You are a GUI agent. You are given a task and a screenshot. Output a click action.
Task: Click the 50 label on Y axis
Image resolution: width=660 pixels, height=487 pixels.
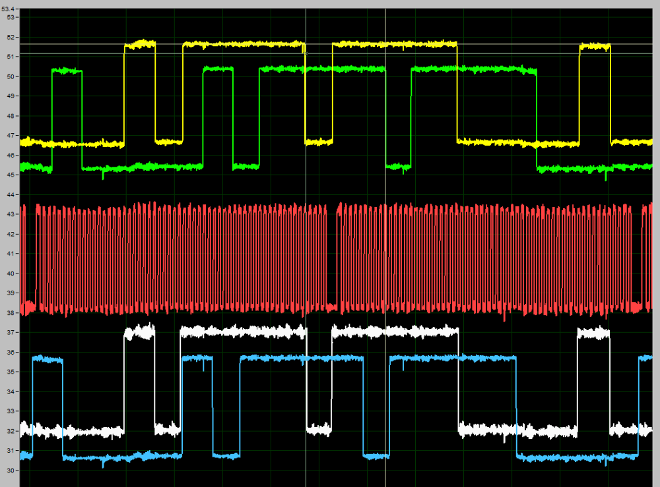click(x=11, y=76)
